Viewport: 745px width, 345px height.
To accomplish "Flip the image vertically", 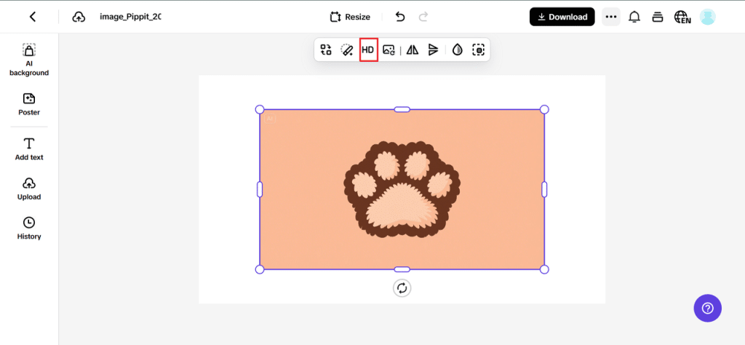I will 433,50.
